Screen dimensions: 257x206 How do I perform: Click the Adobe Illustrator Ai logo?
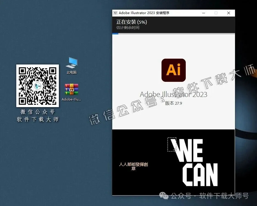pos(173,70)
